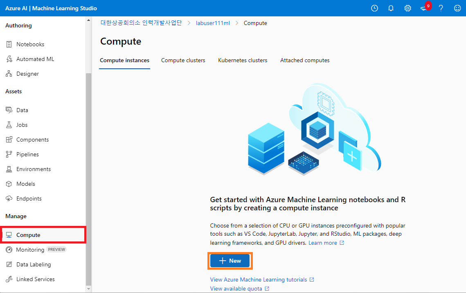Click the sidebar scrollbar down arrow
This screenshot has height=293, width=466.
(x=88, y=289)
